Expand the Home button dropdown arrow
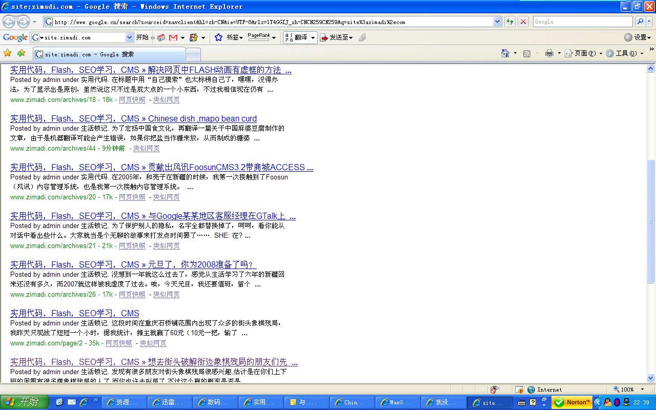 (515, 53)
